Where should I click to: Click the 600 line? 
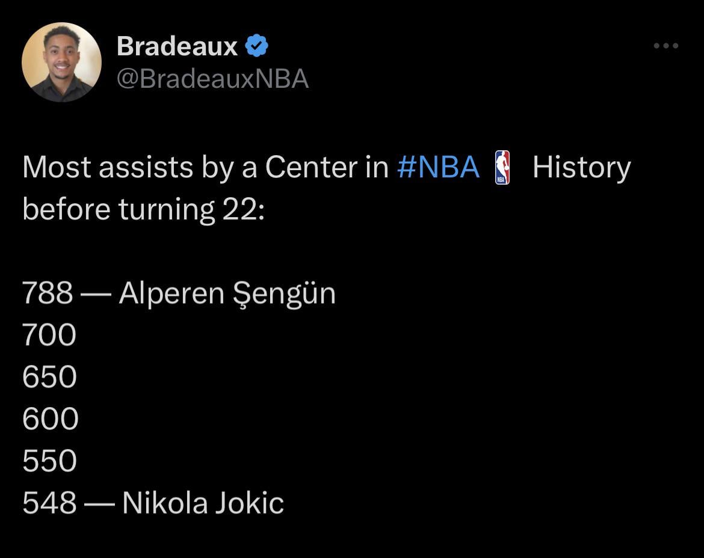tap(51, 419)
